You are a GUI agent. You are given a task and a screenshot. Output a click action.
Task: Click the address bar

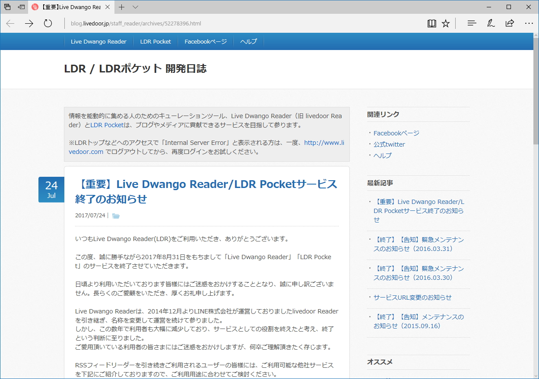click(x=173, y=23)
